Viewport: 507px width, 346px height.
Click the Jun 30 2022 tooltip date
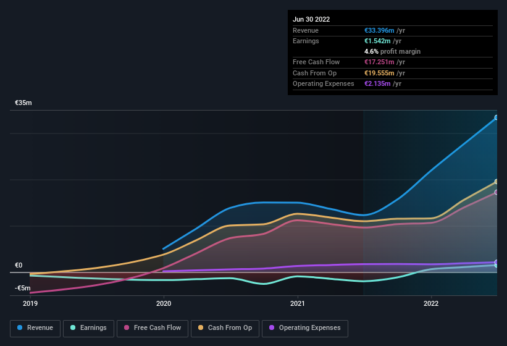(311, 19)
